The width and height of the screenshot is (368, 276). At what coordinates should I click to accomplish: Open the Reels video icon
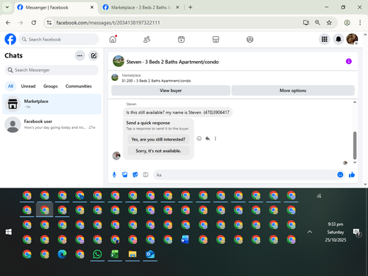coord(181,39)
